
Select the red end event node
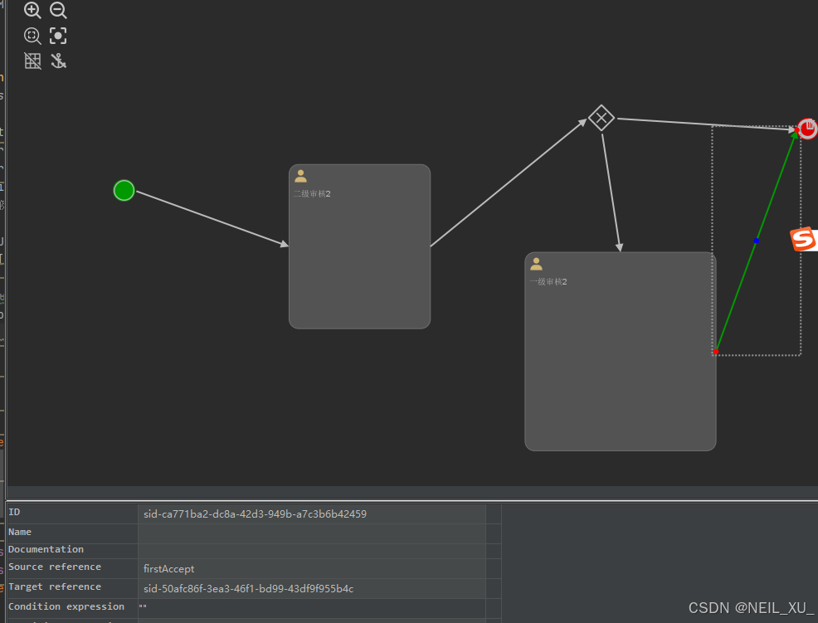point(807,129)
